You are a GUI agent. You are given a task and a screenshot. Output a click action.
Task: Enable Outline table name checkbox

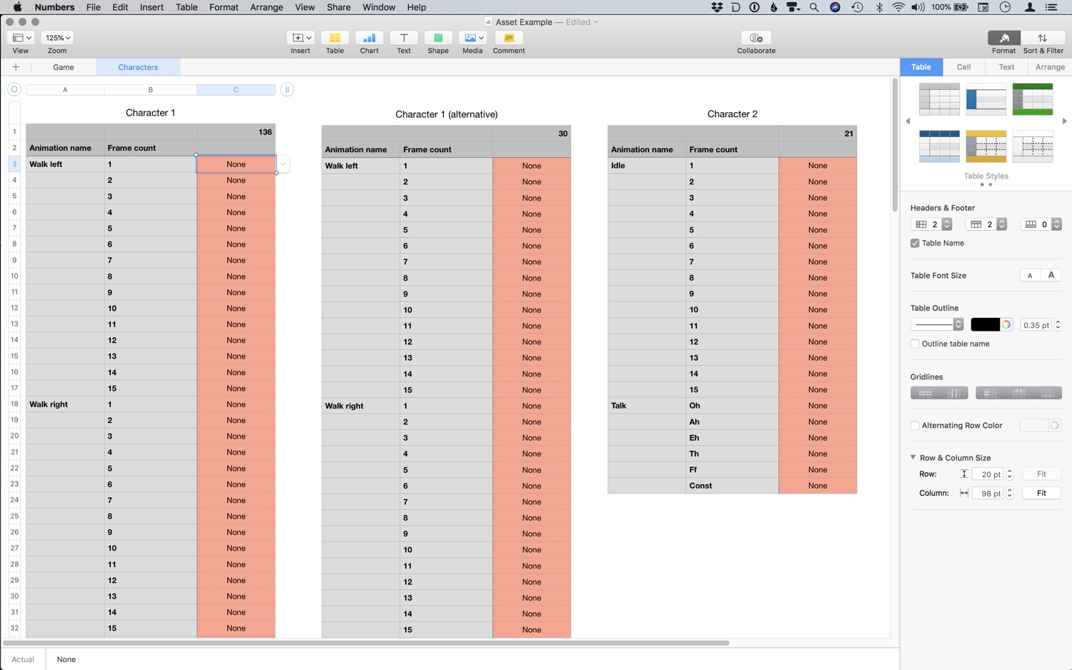(x=915, y=344)
